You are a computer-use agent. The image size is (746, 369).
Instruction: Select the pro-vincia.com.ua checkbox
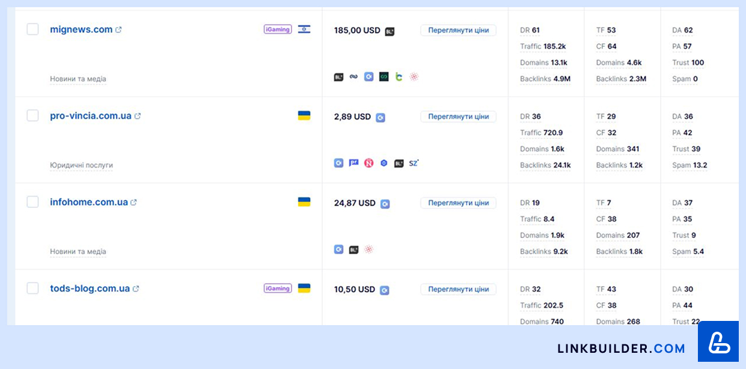pyautogui.click(x=32, y=115)
